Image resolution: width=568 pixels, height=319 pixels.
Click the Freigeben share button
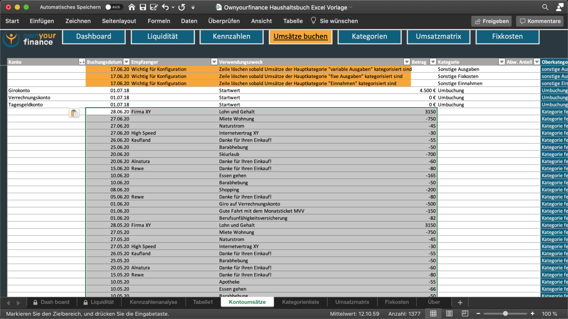(x=491, y=21)
